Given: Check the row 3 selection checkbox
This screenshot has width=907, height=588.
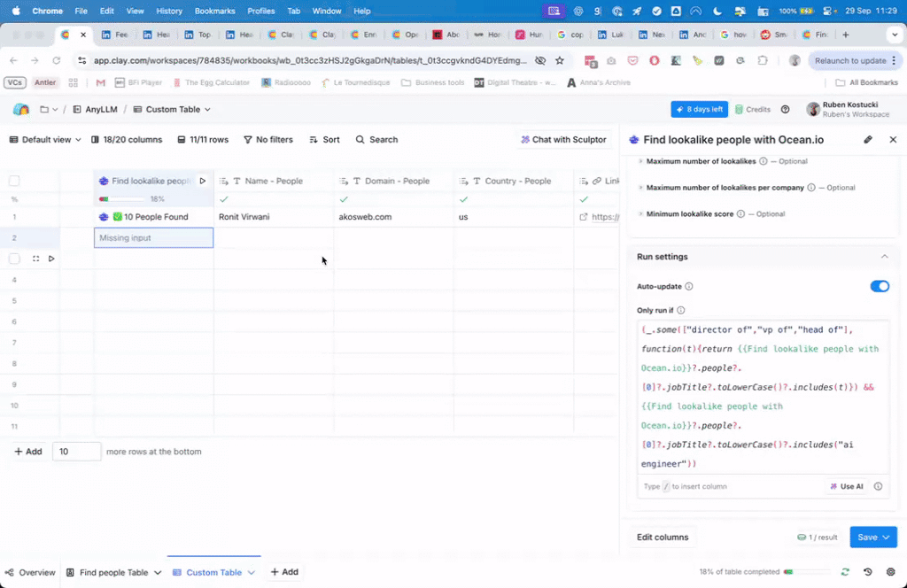Looking at the screenshot, I should [14, 259].
